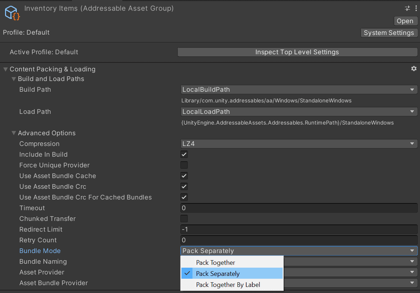Screen dimensions: 420x293
Task: Toggle Use Asset Bundle Crc For Cached Bundles
Action: point(184,197)
